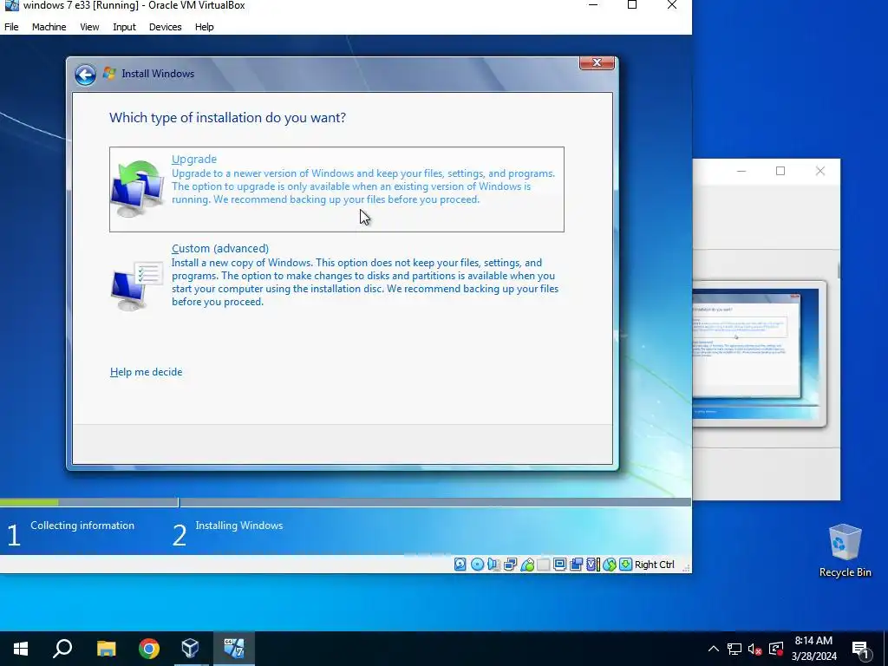Open the Recycle Bin desktop icon
This screenshot has height=666, width=888.
[845, 551]
